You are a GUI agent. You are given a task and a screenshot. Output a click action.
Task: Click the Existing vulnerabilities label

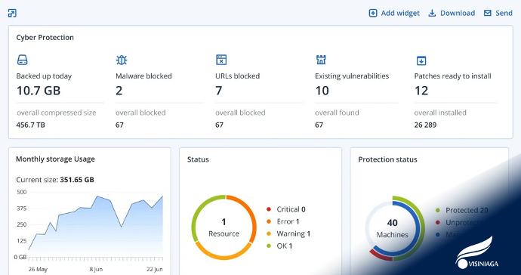point(352,76)
